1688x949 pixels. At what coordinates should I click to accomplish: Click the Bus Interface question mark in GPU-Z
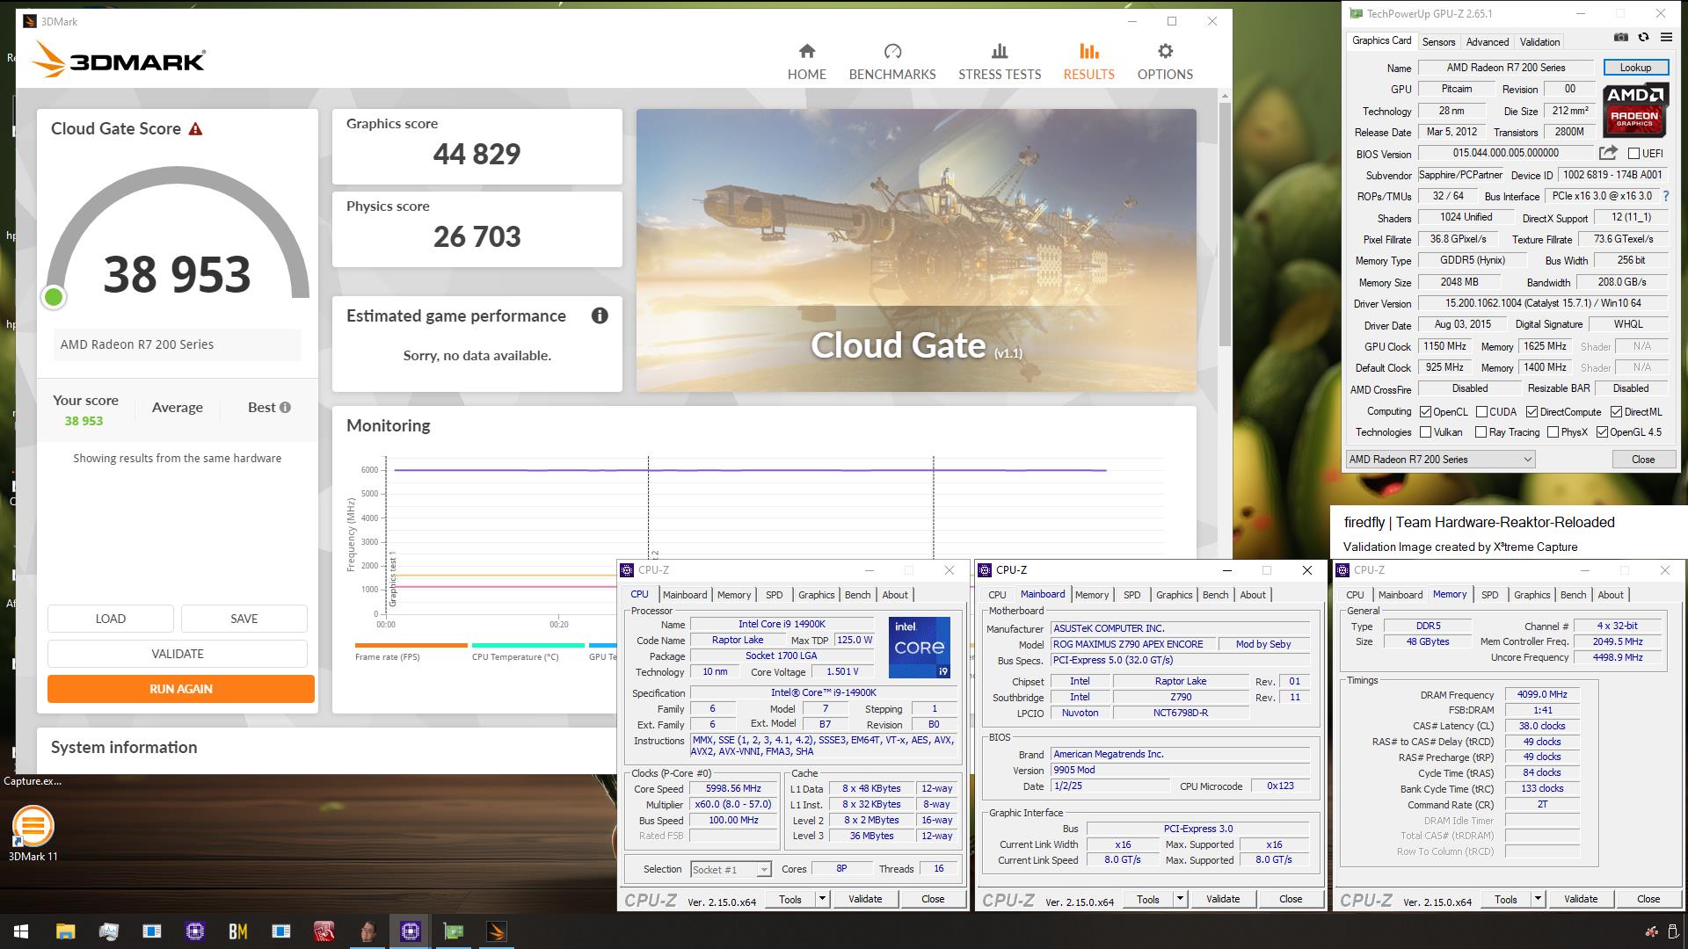click(x=1665, y=196)
